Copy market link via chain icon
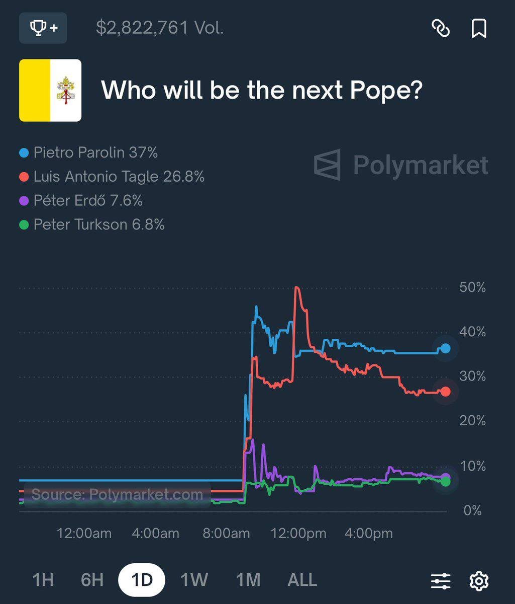 tap(441, 28)
